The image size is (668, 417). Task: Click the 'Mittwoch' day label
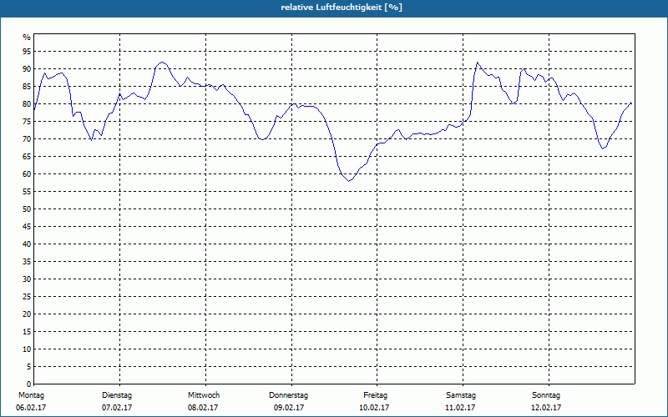pos(204,395)
